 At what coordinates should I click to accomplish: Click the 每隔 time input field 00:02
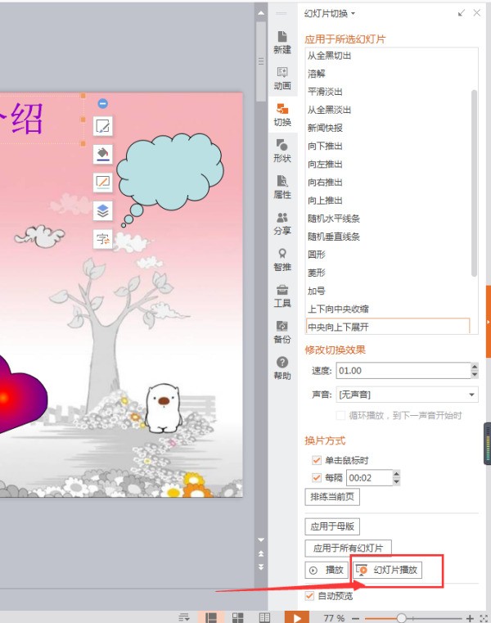pyautogui.click(x=369, y=477)
